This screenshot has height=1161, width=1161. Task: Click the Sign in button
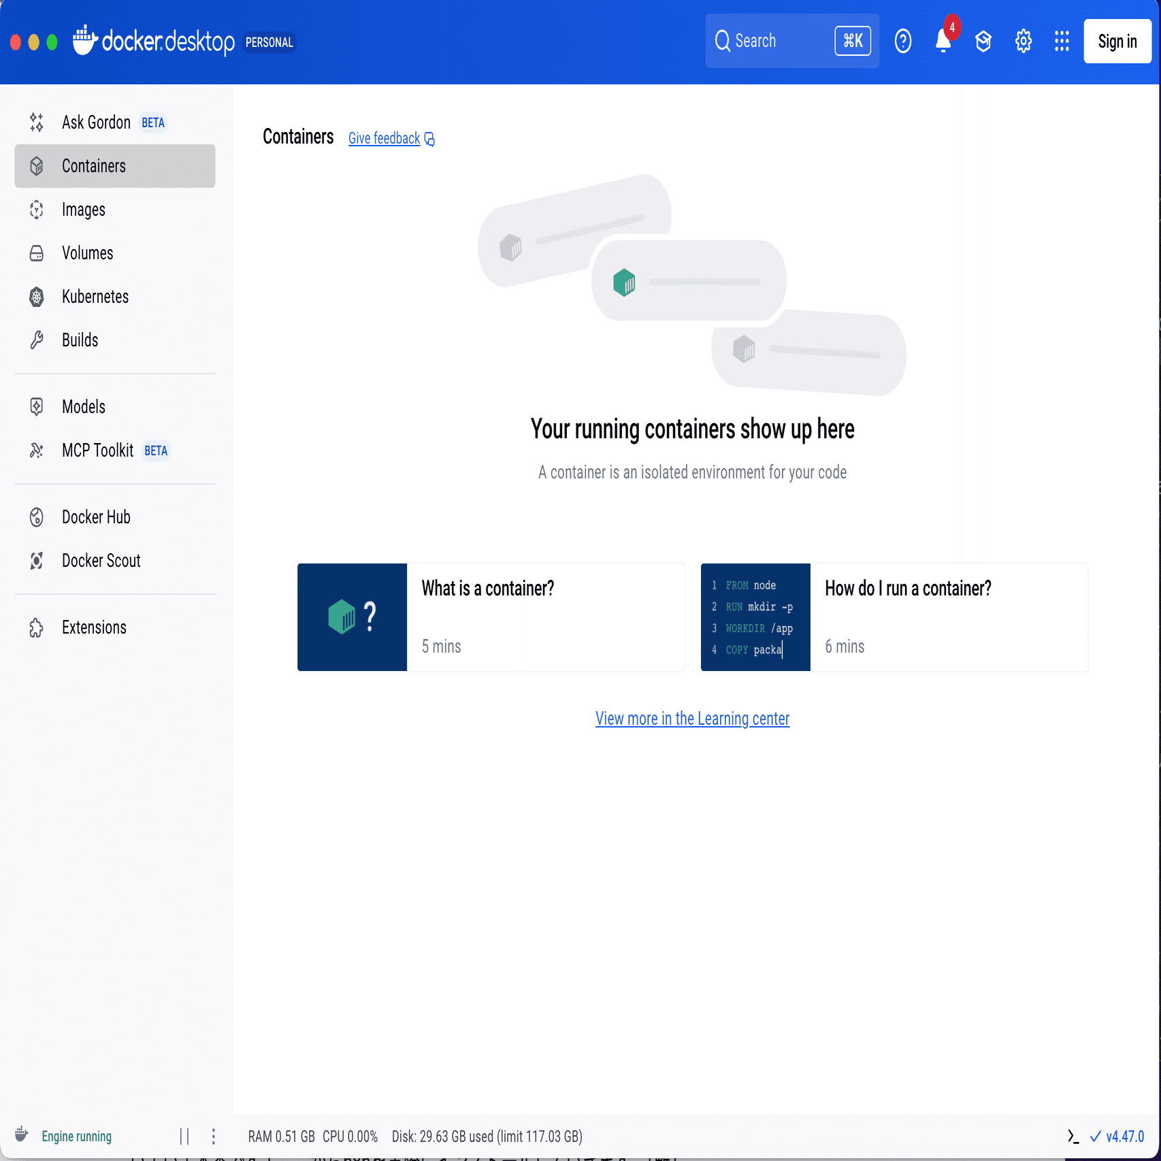point(1117,42)
